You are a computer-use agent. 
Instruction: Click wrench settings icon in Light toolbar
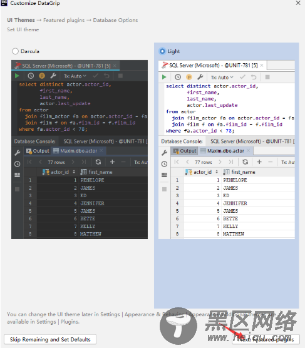tap(200, 77)
